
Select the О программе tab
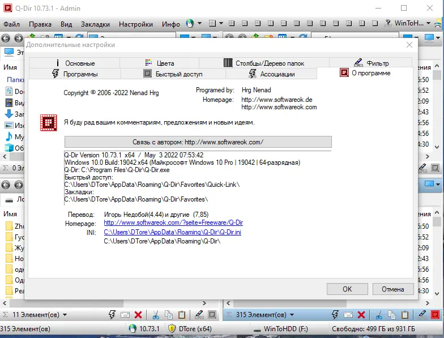coord(365,73)
